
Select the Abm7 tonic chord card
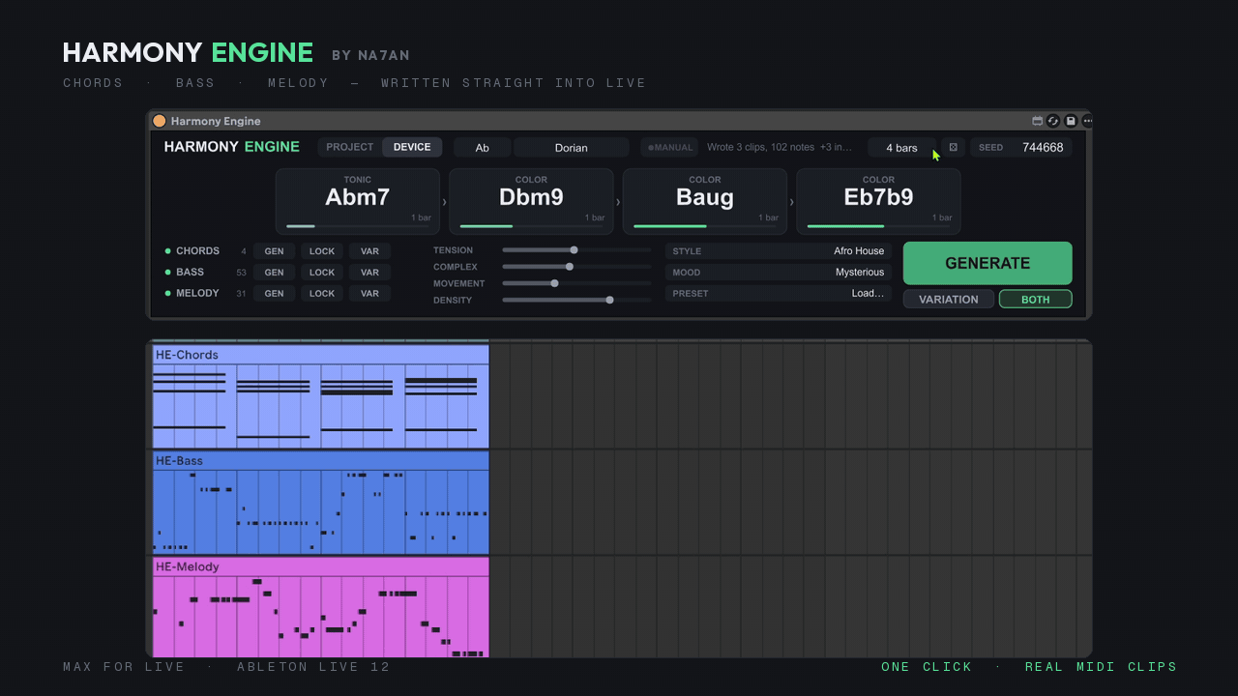[358, 201]
